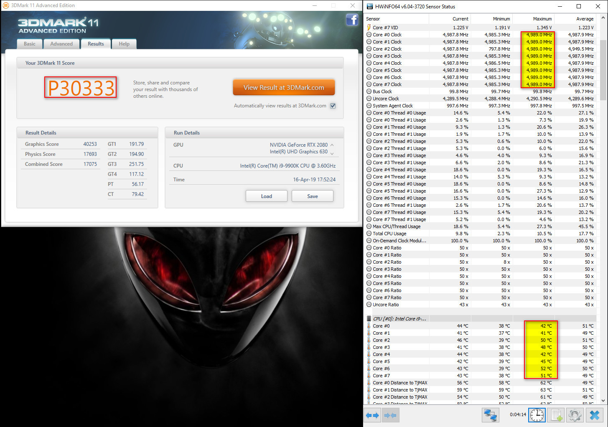This screenshot has width=608, height=427.
Task: Select the Results tab
Action: 96,44
